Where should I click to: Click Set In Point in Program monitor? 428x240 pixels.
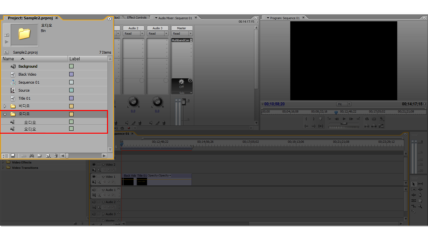coord(306,119)
